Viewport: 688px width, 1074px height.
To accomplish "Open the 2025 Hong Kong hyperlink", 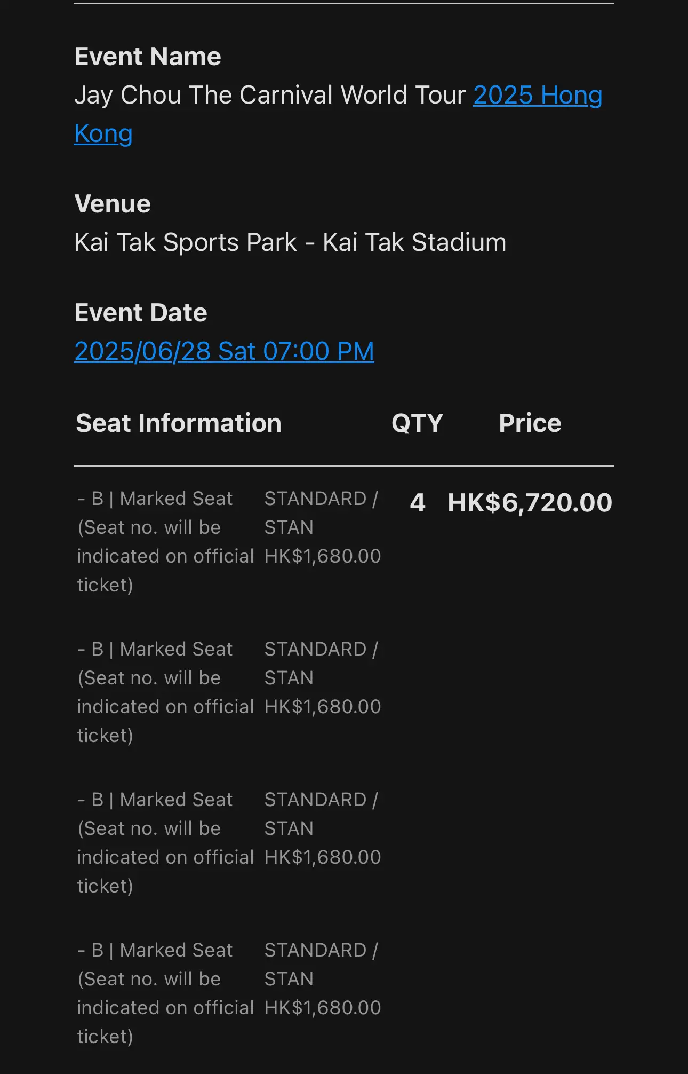I will 537,95.
